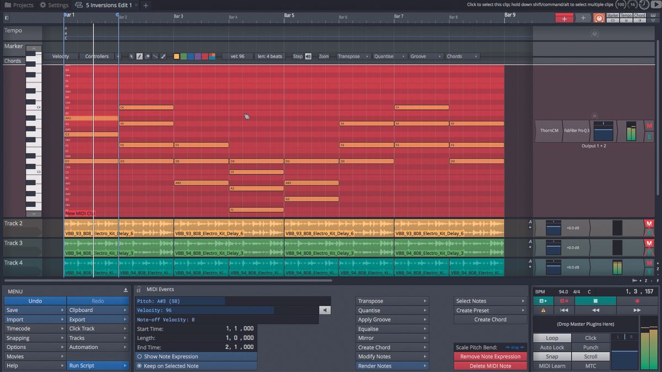Select the paintbrush tool

tap(163, 56)
